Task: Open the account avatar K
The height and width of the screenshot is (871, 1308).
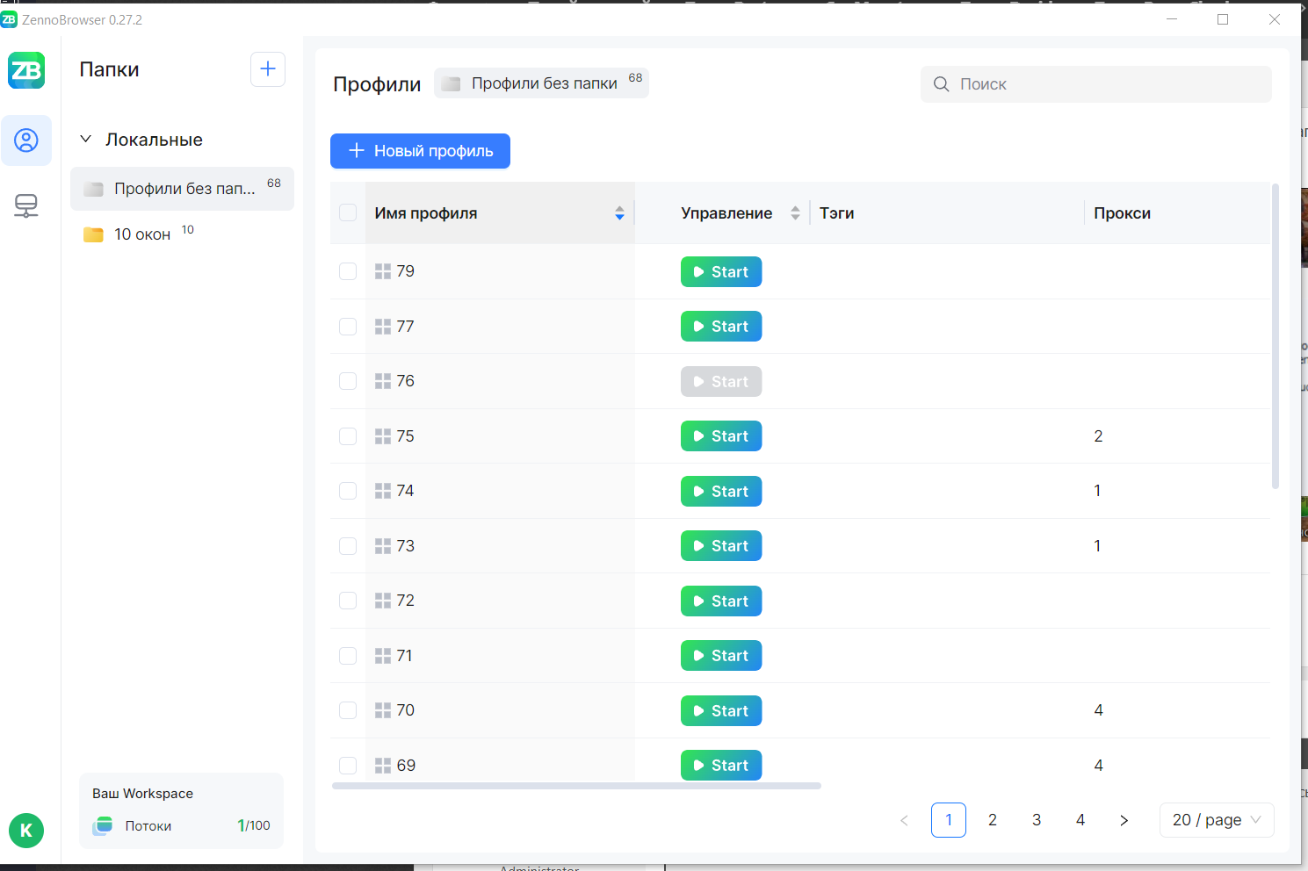Action: pyautogui.click(x=26, y=830)
